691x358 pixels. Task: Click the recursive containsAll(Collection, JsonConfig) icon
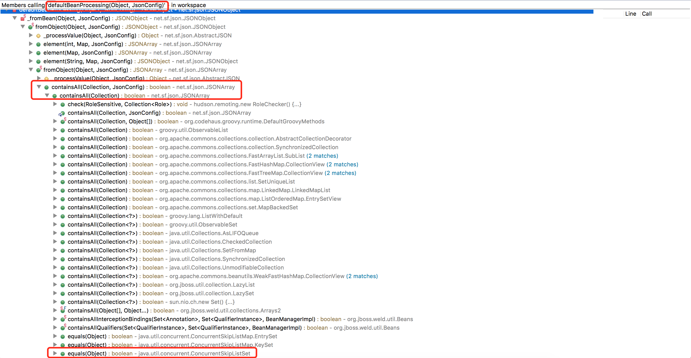pyautogui.click(x=62, y=113)
